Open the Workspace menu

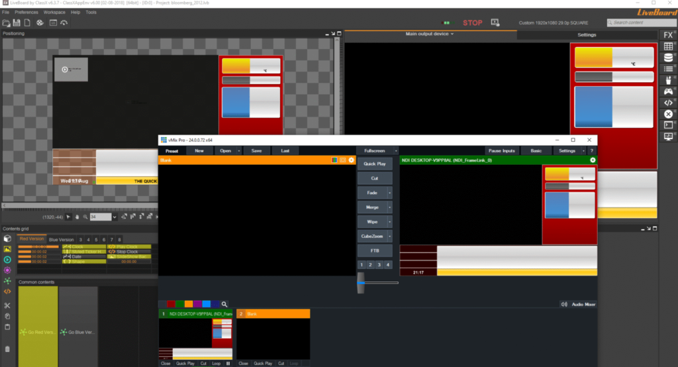click(x=54, y=12)
